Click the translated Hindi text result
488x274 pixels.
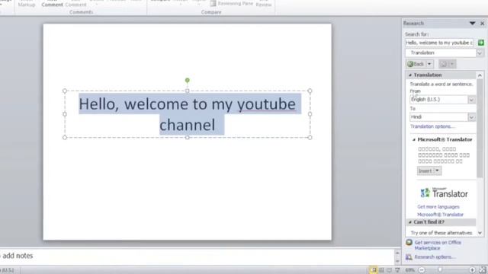pos(444,155)
